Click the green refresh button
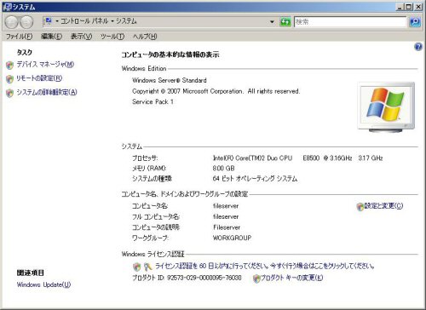Image resolution: width=426 pixels, height=310 pixels. click(285, 22)
